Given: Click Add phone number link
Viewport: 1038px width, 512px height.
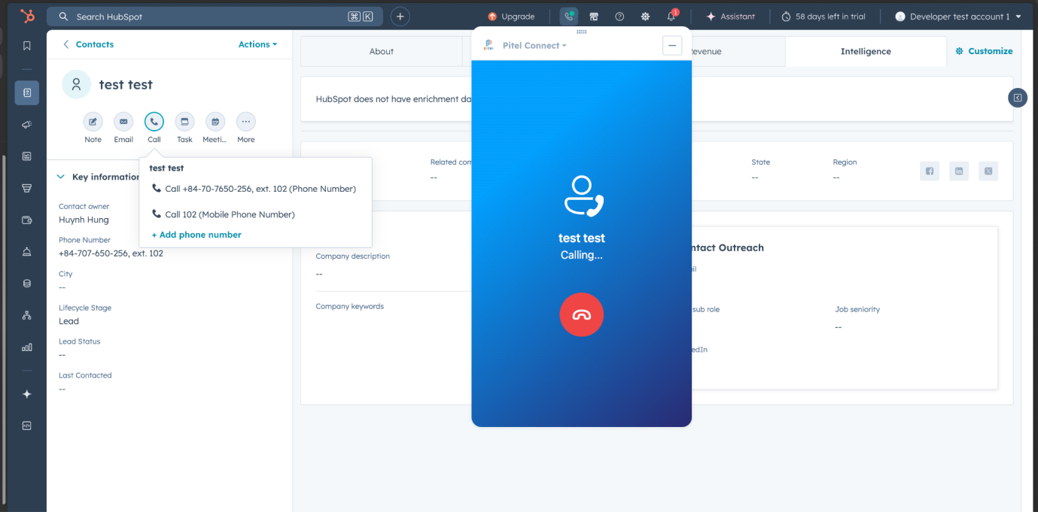Looking at the screenshot, I should click(x=196, y=235).
